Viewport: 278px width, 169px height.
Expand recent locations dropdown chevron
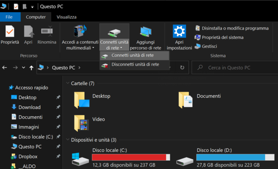pos(24,68)
